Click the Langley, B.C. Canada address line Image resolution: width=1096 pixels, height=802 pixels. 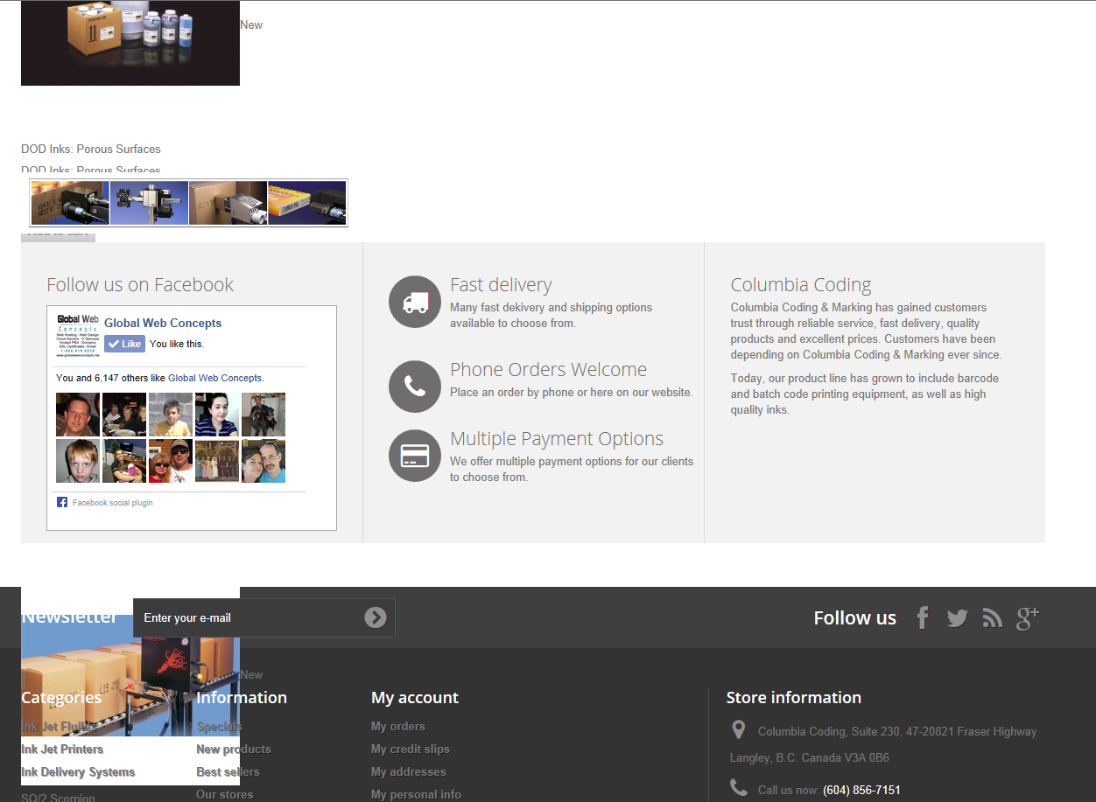click(810, 757)
